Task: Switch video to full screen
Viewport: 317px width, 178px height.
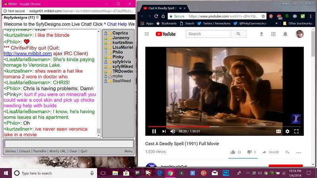Action: 296,131
